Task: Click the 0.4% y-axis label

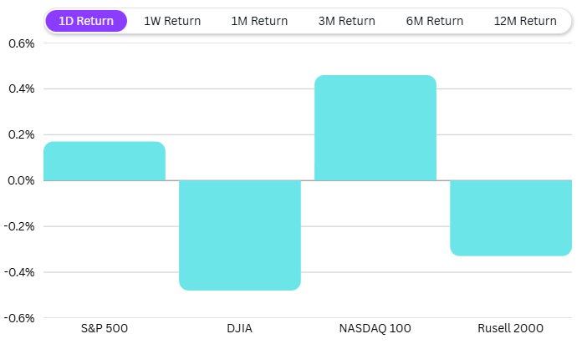Action: (21, 89)
